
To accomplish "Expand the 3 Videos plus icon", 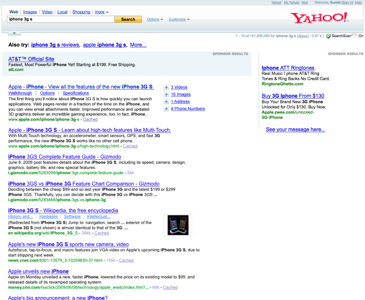I will tap(166, 87).
